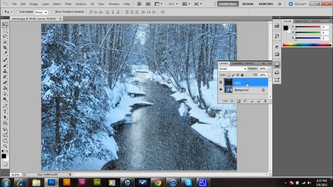Open the Filter menu

click(68, 4)
